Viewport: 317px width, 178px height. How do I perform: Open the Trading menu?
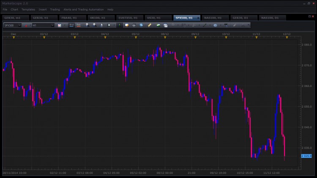(x=55, y=9)
